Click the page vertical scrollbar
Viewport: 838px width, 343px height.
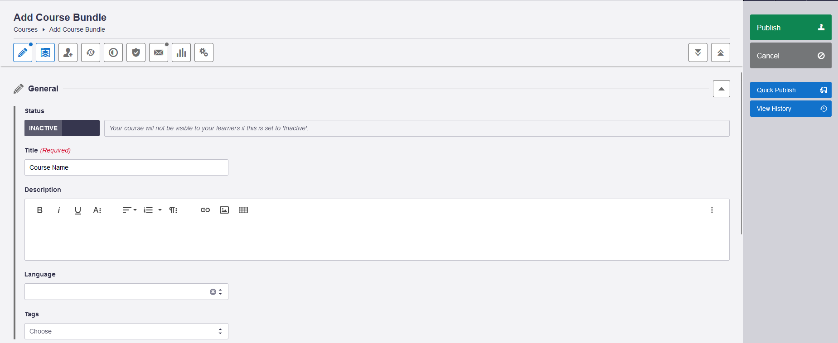coord(741,154)
